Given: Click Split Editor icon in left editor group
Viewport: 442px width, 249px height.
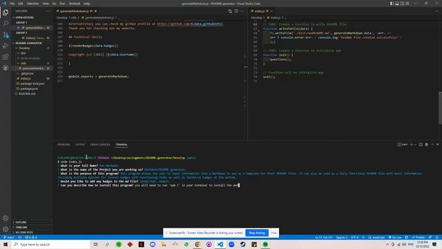Looking at the screenshot, I should tap(236, 11).
